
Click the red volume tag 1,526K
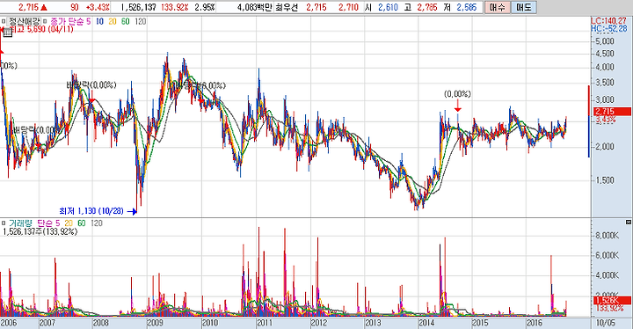[613, 300]
